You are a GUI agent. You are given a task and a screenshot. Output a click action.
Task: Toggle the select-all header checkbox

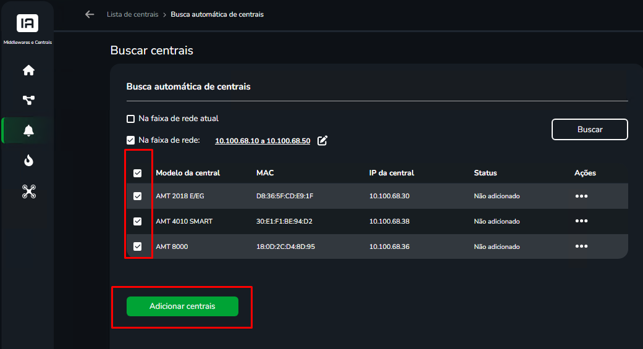[x=137, y=173]
